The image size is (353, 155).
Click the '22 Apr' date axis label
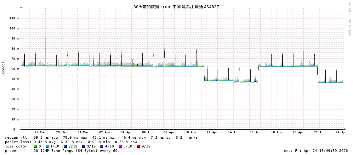click(x=320, y=132)
